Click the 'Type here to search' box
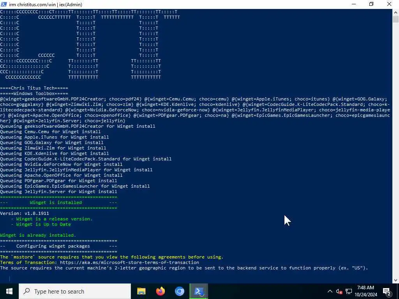This screenshot has width=399, height=299. pos(75,291)
